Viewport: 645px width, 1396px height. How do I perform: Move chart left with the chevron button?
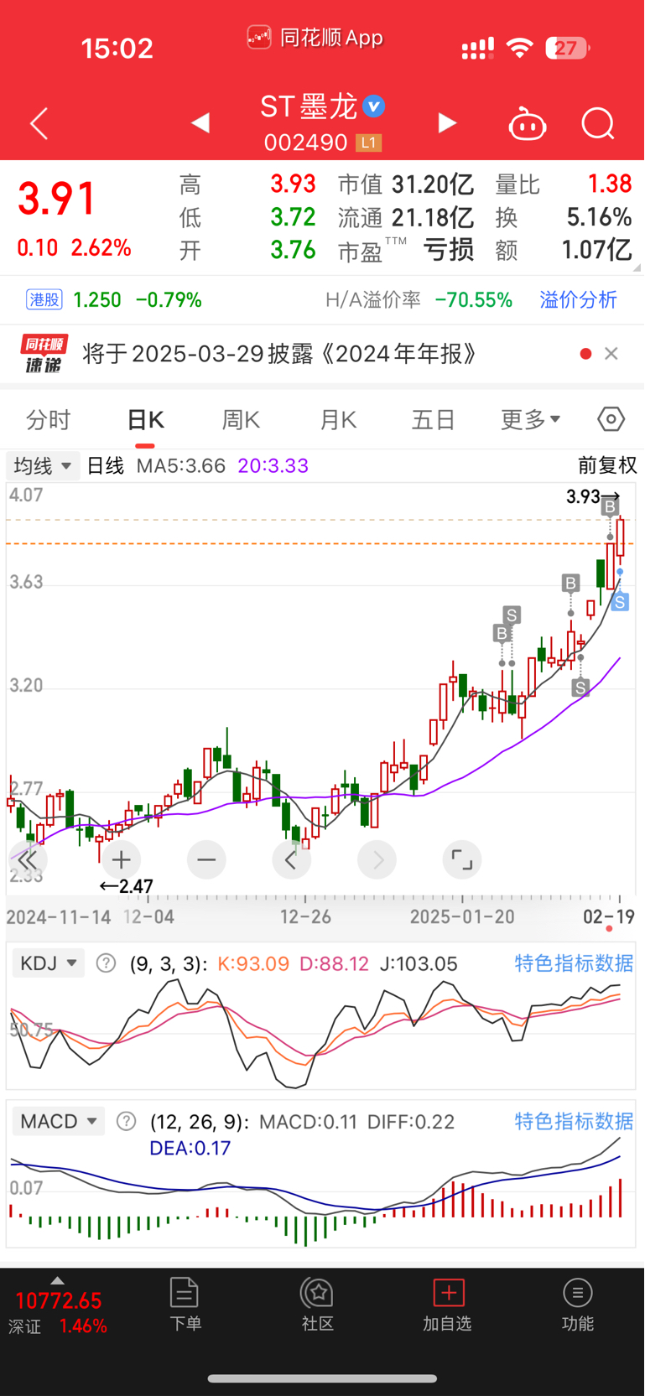tap(292, 860)
